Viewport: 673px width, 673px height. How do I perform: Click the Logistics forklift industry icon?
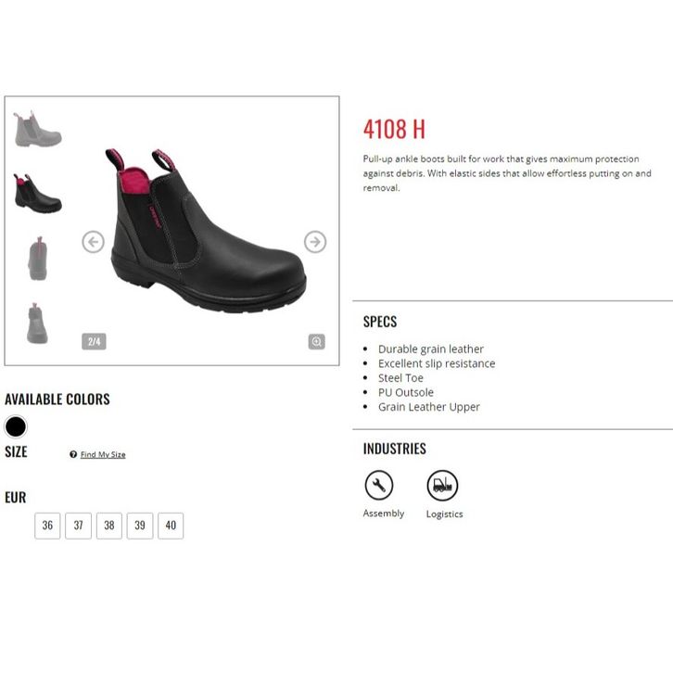(442, 486)
